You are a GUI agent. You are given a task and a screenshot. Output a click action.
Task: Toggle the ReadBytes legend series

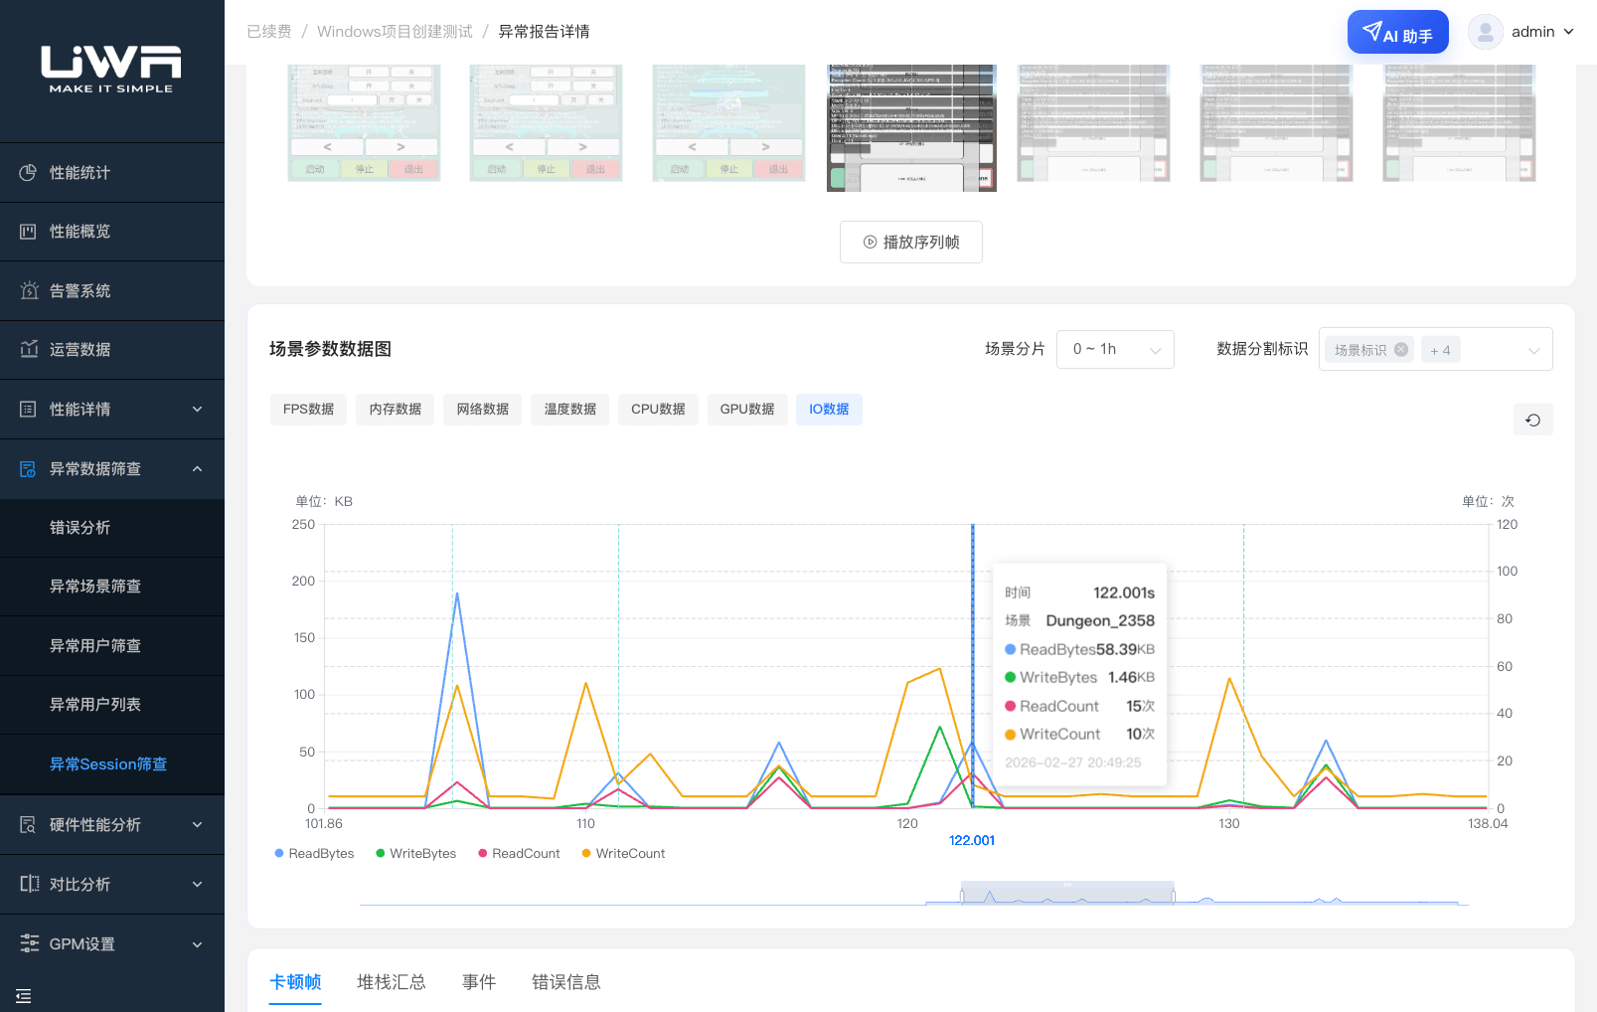coord(314,853)
